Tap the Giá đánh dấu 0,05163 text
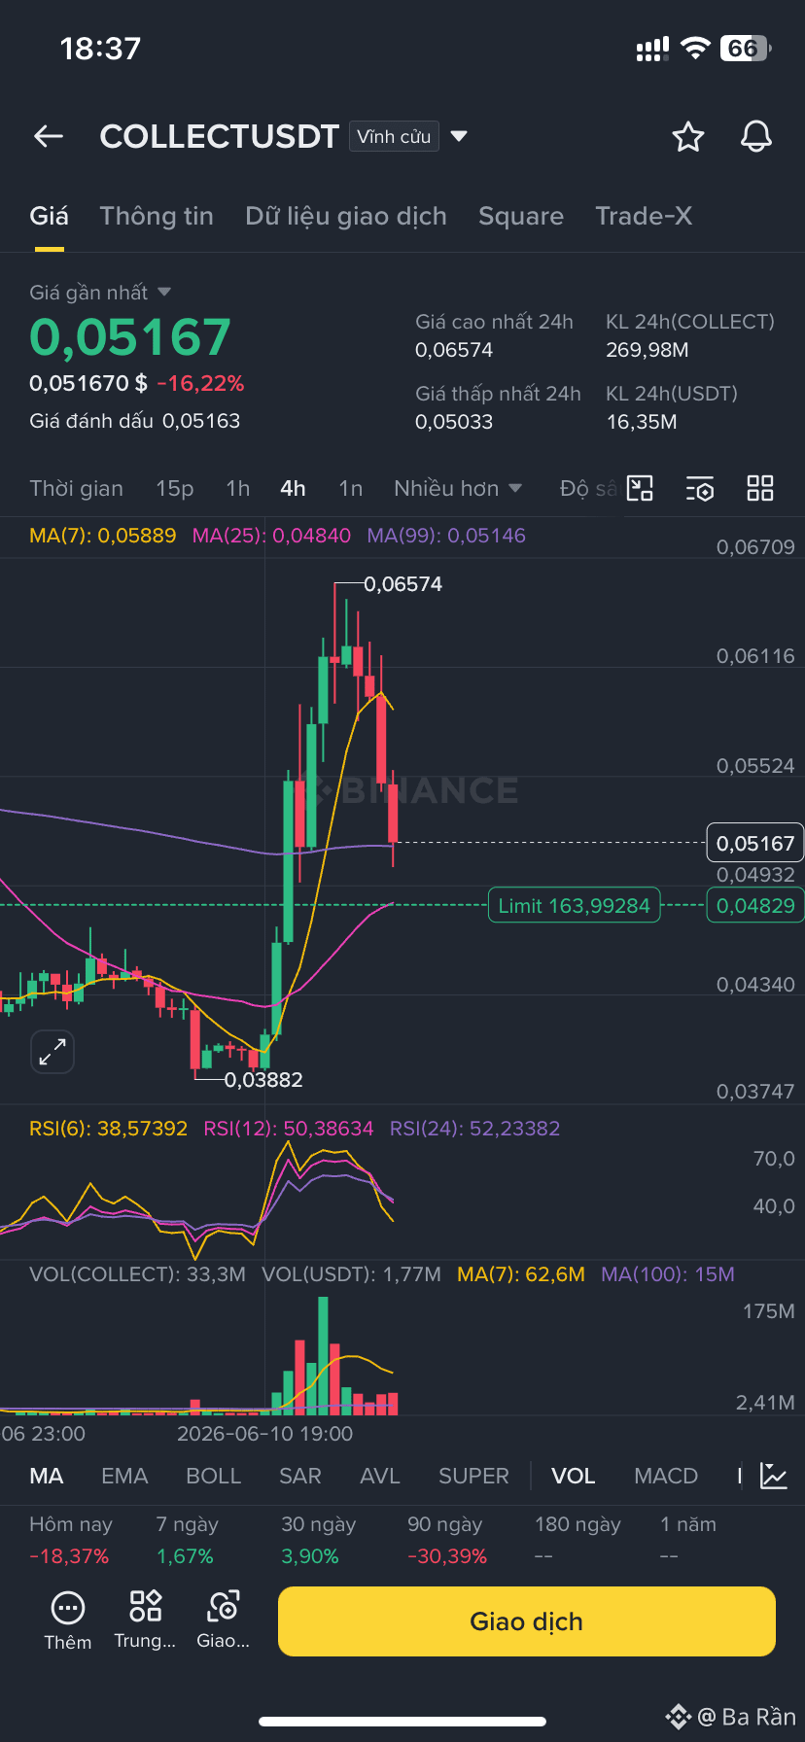The image size is (805, 1742). tap(135, 421)
